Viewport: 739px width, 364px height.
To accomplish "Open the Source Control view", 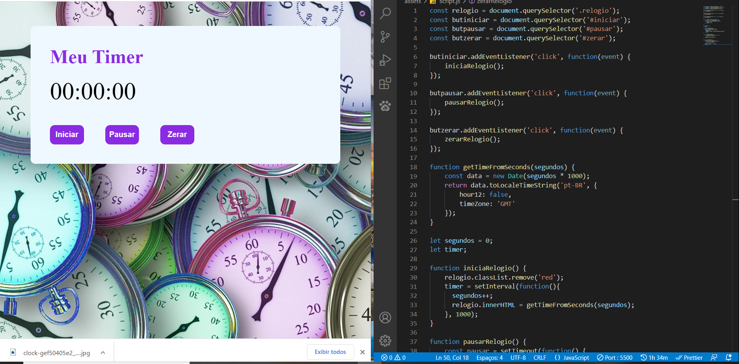I will [385, 37].
